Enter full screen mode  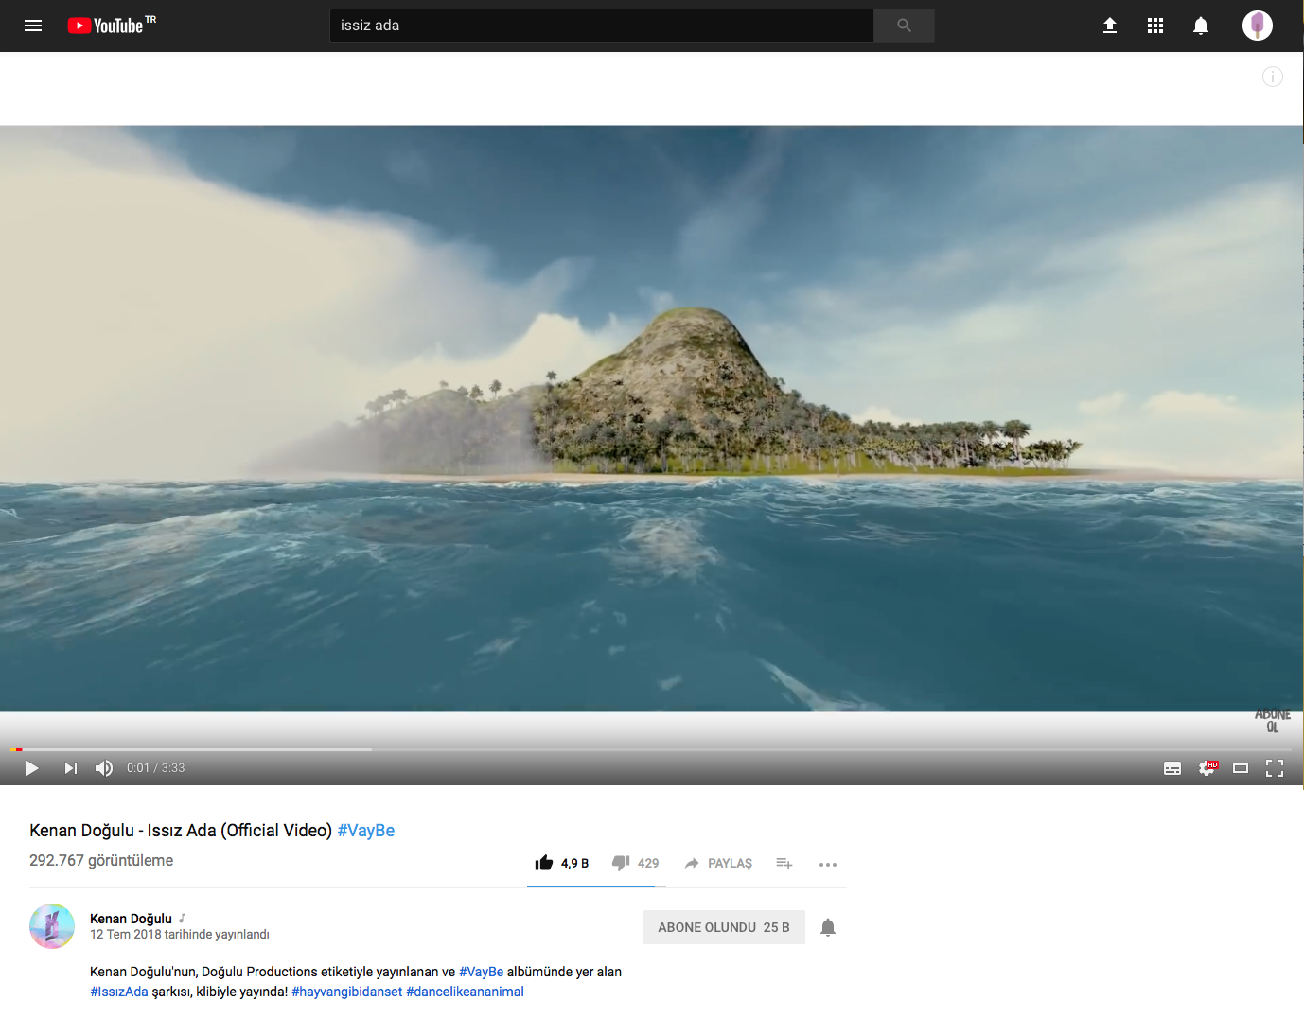pyautogui.click(x=1275, y=768)
